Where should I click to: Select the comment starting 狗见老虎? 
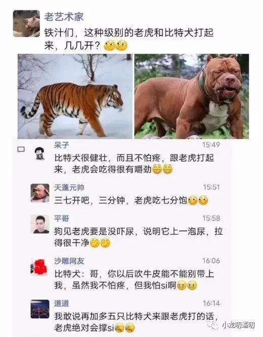point(139,237)
